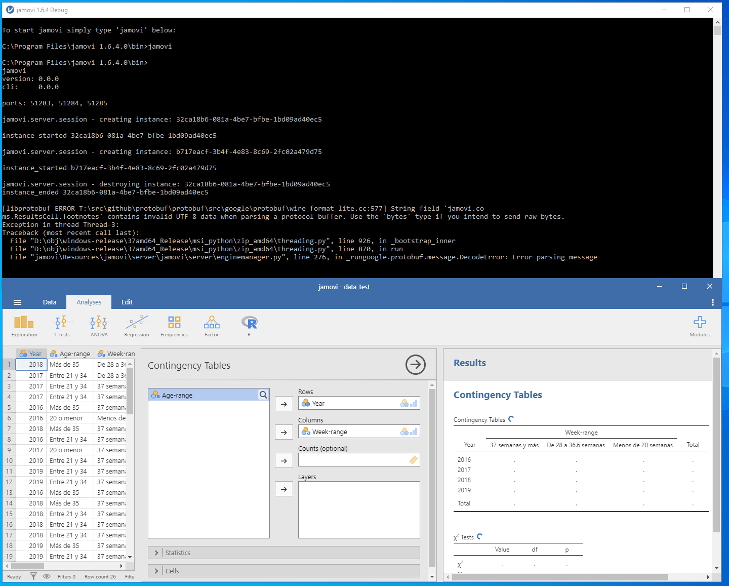This screenshot has width=729, height=586.
Task: Click the circled arrow to close options panel
Action: [x=416, y=365]
